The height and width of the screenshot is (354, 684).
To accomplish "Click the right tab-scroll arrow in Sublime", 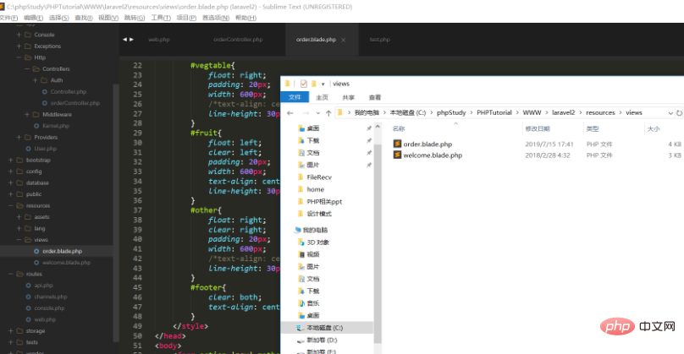I will click(131, 40).
